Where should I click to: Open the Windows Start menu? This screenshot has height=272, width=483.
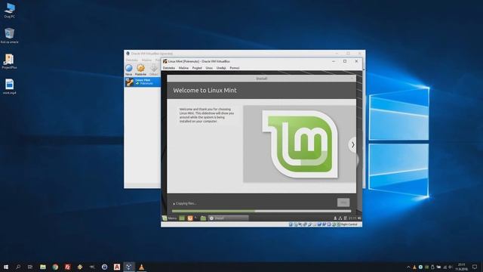pyautogui.click(x=6, y=267)
